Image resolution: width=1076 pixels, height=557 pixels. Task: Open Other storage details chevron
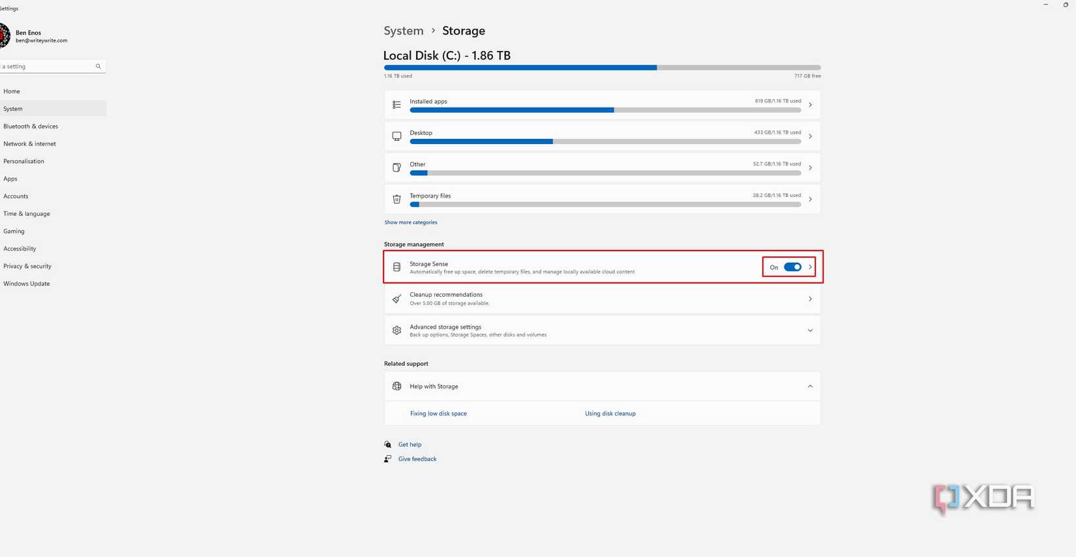tap(810, 168)
